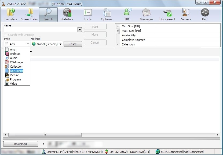This screenshot has width=223, height=155.
Task: Click the Up/Down speed status text
Action: [130, 152]
